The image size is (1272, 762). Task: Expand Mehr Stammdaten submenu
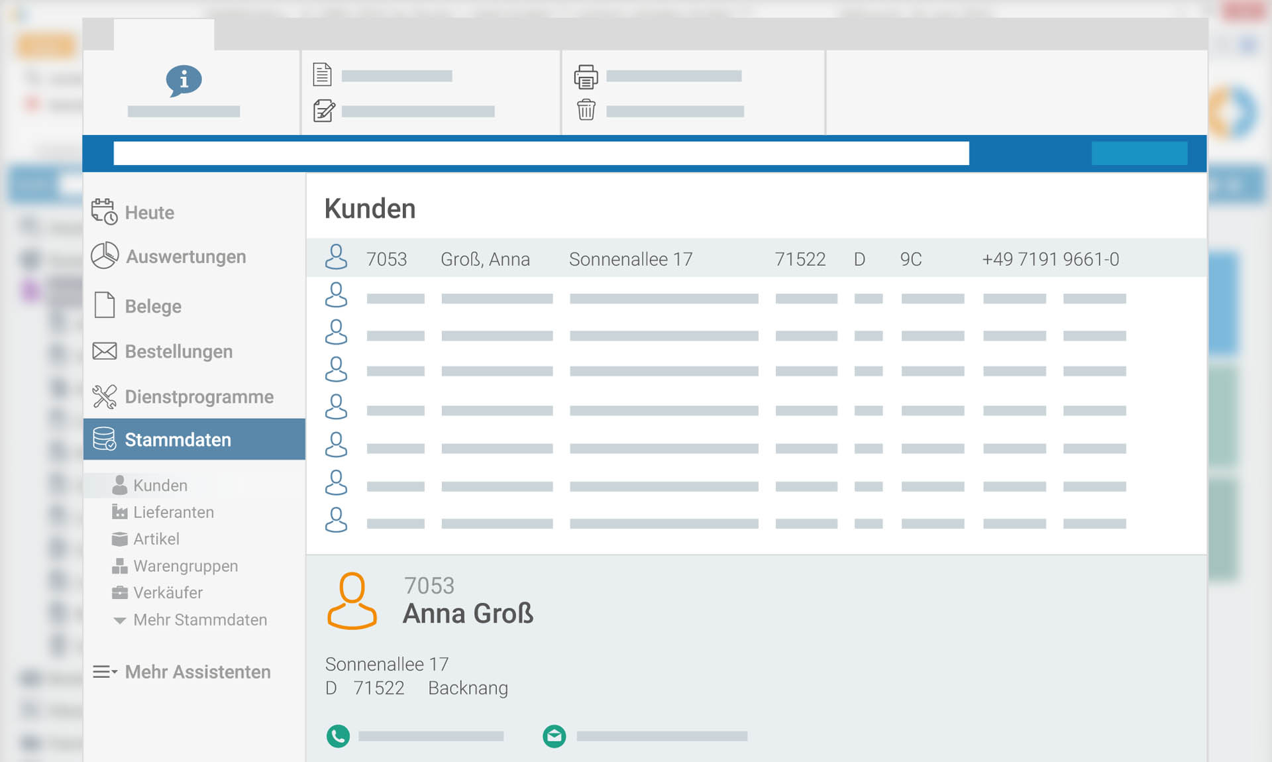click(199, 620)
